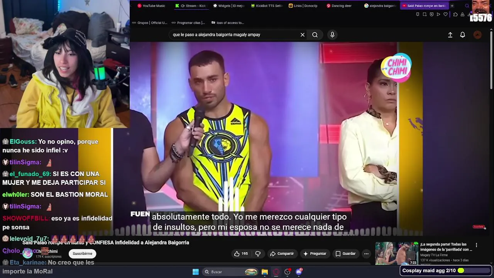Click the YouTube create upload icon
This screenshot has height=278, width=494.
pos(450,35)
